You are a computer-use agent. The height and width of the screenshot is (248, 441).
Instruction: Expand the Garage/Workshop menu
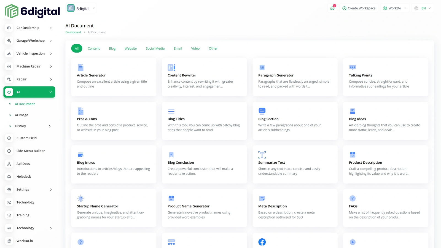coord(29,41)
